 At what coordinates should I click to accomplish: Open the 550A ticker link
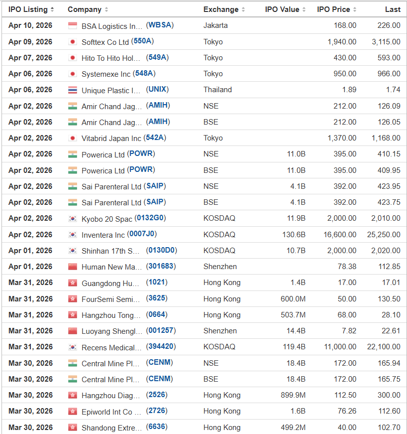coord(142,41)
